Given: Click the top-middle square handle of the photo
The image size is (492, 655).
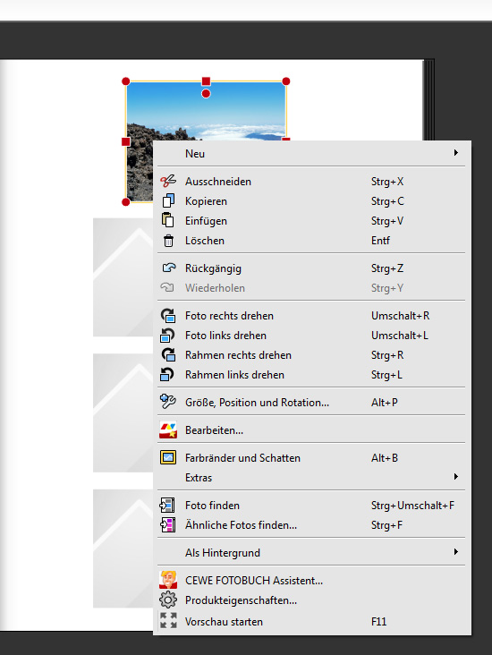Looking at the screenshot, I should 206,81.
